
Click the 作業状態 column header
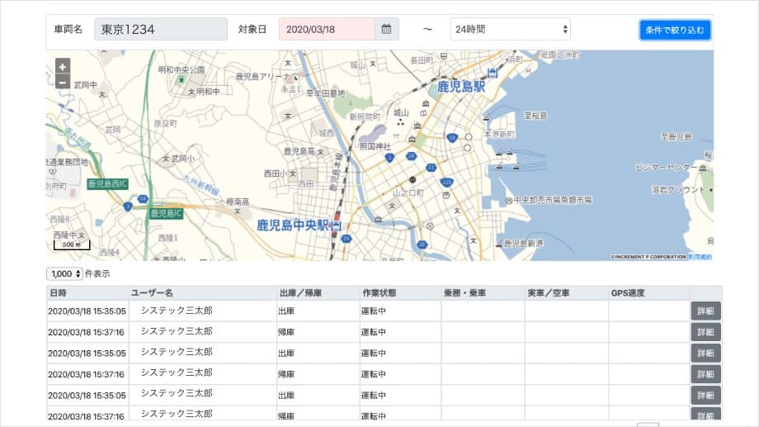(379, 293)
